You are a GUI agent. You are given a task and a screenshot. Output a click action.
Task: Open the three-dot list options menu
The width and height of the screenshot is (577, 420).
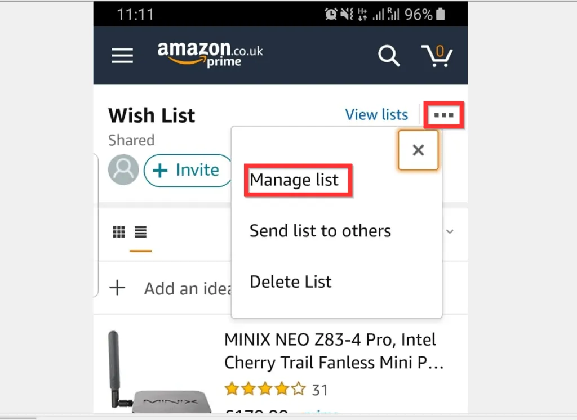coord(443,115)
